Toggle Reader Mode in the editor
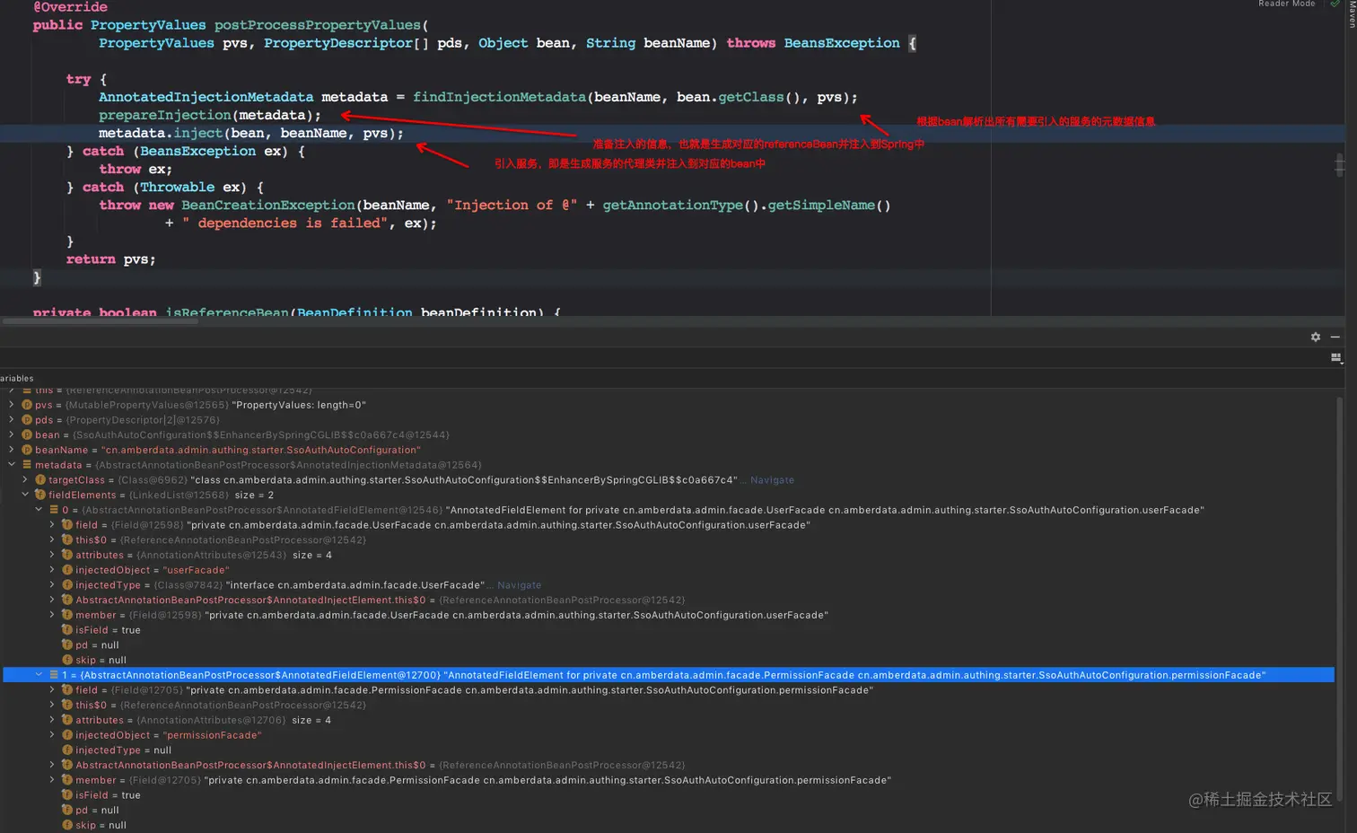The width and height of the screenshot is (1357, 833). point(1287,4)
